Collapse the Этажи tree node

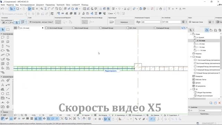click(191, 34)
